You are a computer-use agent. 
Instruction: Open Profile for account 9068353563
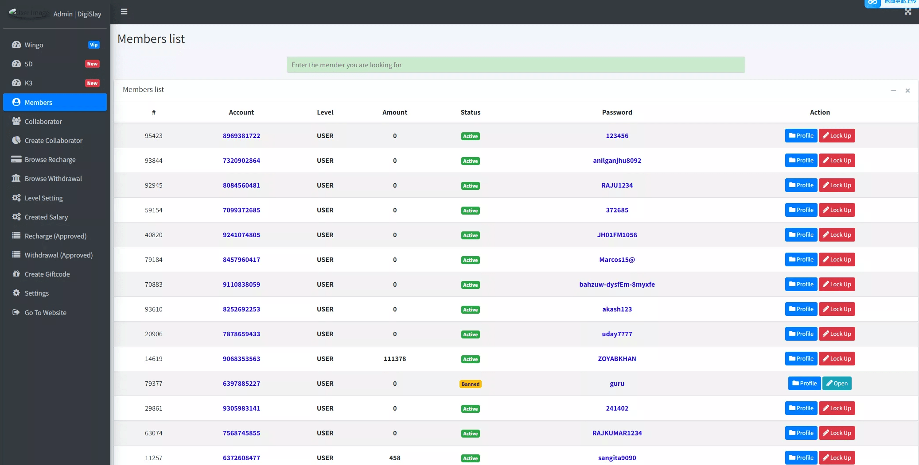coord(801,359)
